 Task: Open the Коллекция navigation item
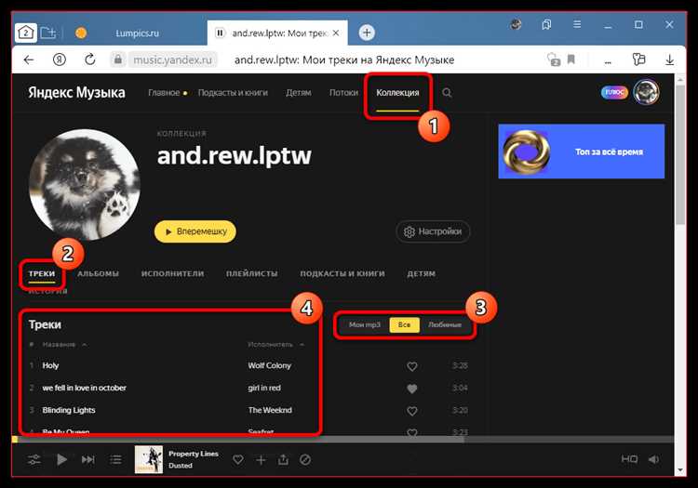click(397, 92)
